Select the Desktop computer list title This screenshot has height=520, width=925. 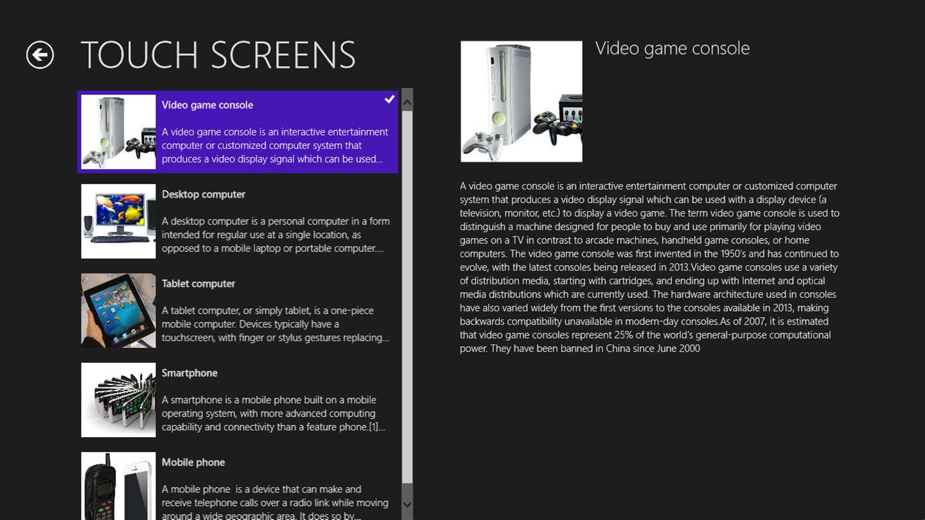(204, 195)
